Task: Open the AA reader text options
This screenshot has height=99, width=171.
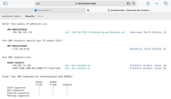Action: pos(38,3)
